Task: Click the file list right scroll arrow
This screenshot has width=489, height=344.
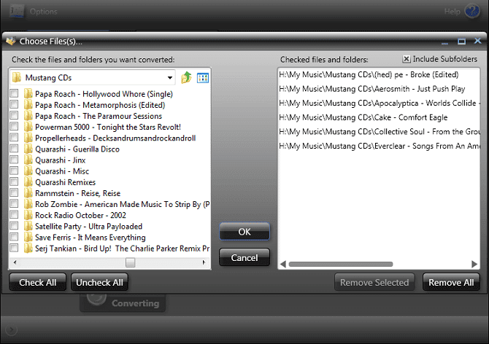Action: 204,262
